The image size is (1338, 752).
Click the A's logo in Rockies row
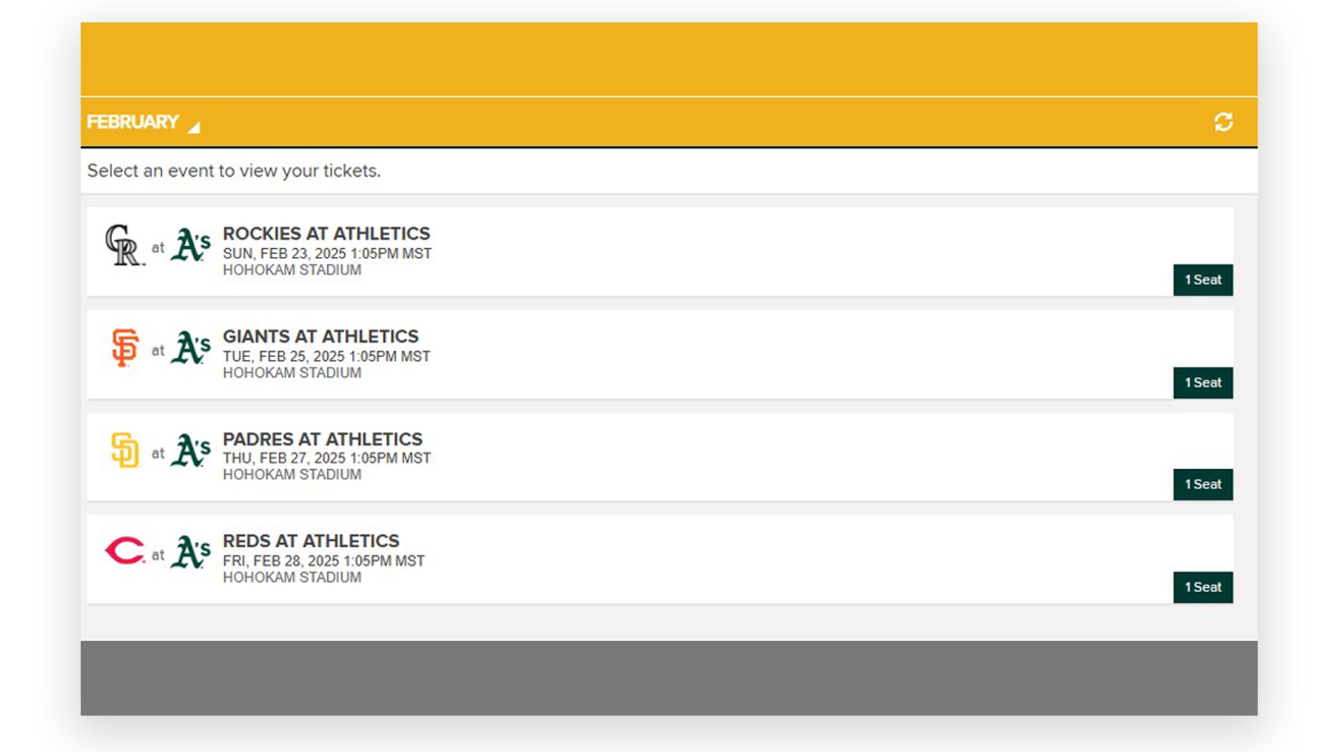coord(190,245)
